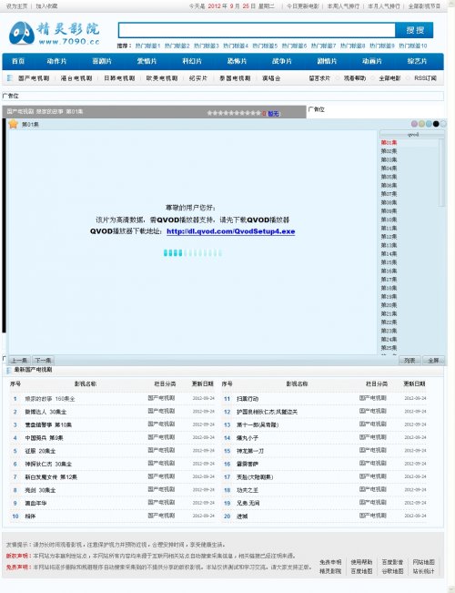Click the gold star favorite icon
The image size is (455, 593).
[x=14, y=124]
